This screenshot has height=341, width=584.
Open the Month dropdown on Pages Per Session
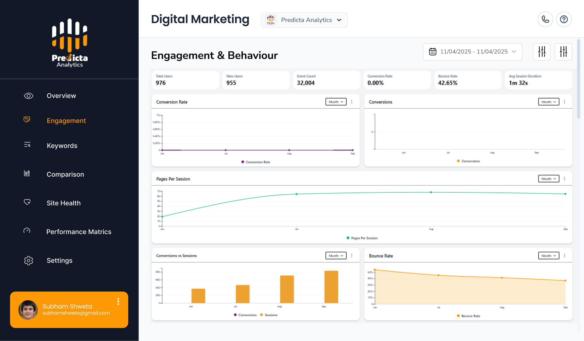(x=549, y=179)
